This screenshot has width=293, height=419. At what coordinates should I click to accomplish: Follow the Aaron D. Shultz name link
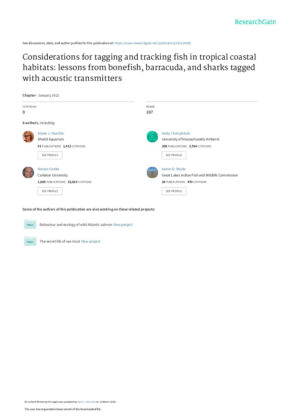pos(174,169)
